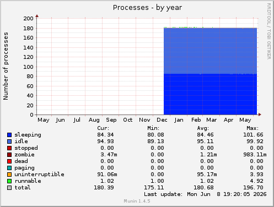
Task: Click the dark blue sleeping area in graph
Action: [x=210, y=95]
